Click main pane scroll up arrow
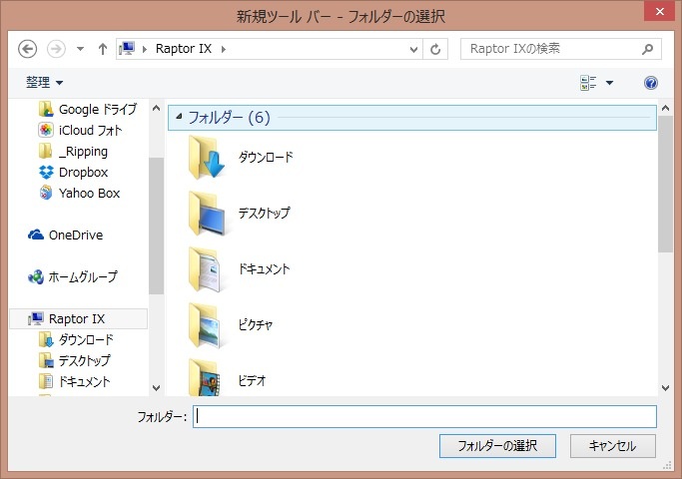Image resolution: width=682 pixels, height=479 pixels. 665,108
